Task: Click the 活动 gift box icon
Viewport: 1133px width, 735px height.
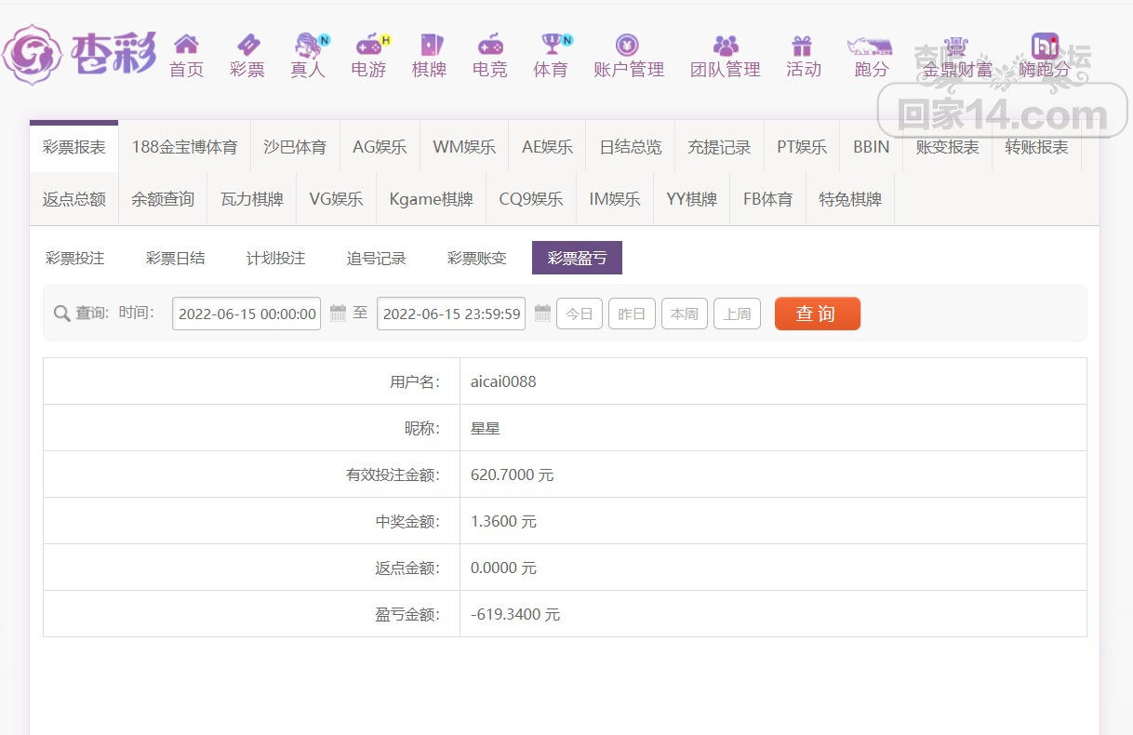Action: click(802, 46)
